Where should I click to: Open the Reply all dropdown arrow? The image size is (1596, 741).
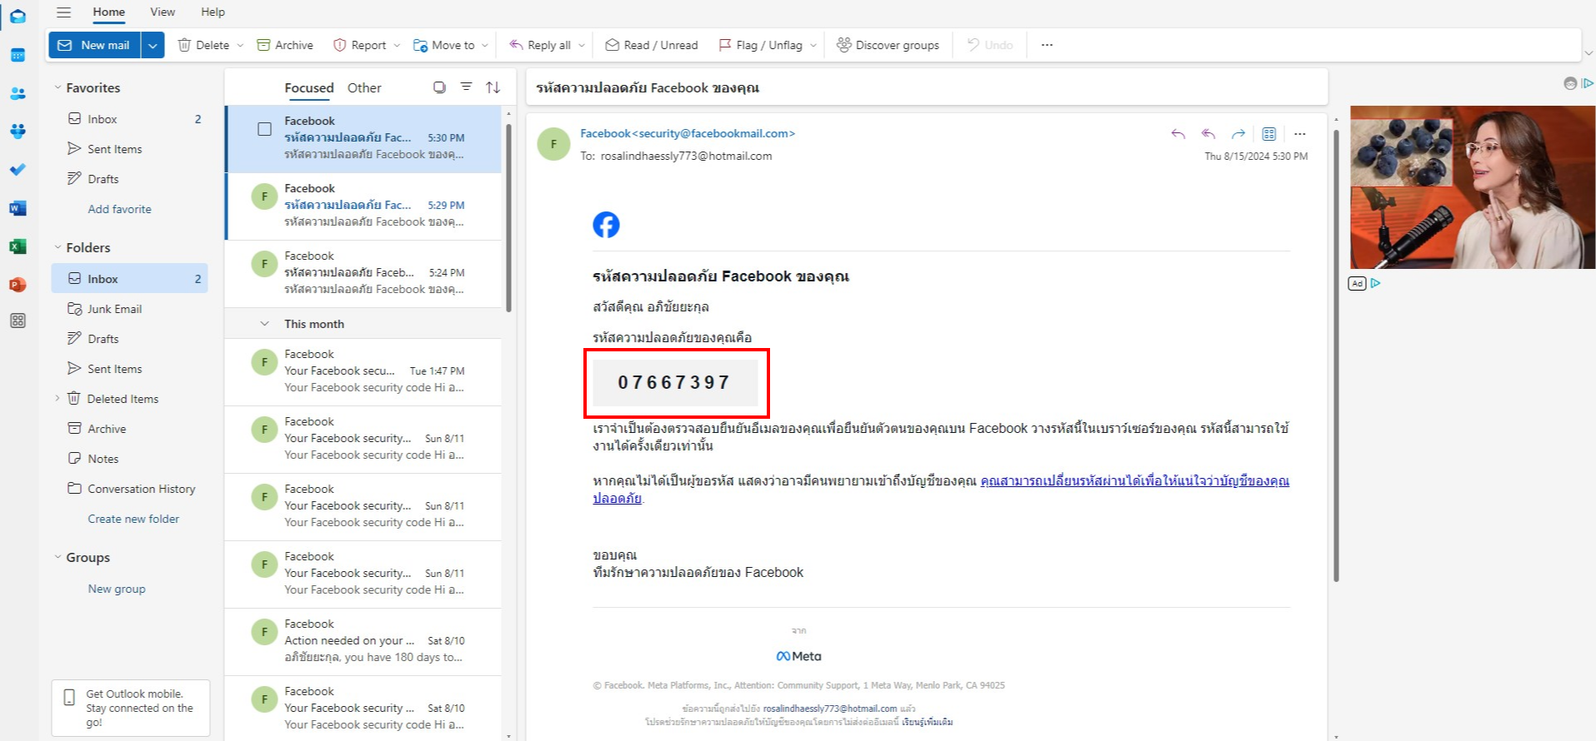582,45
